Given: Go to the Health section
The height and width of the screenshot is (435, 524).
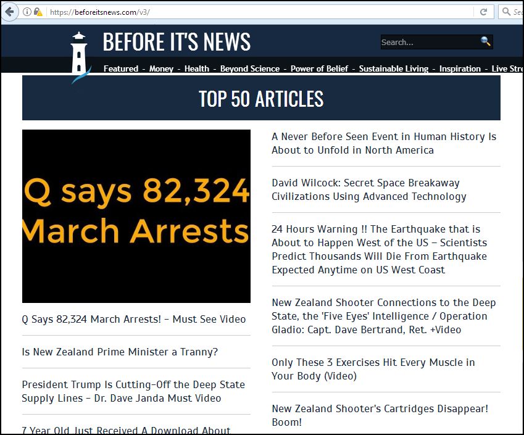Looking at the screenshot, I should click(197, 68).
